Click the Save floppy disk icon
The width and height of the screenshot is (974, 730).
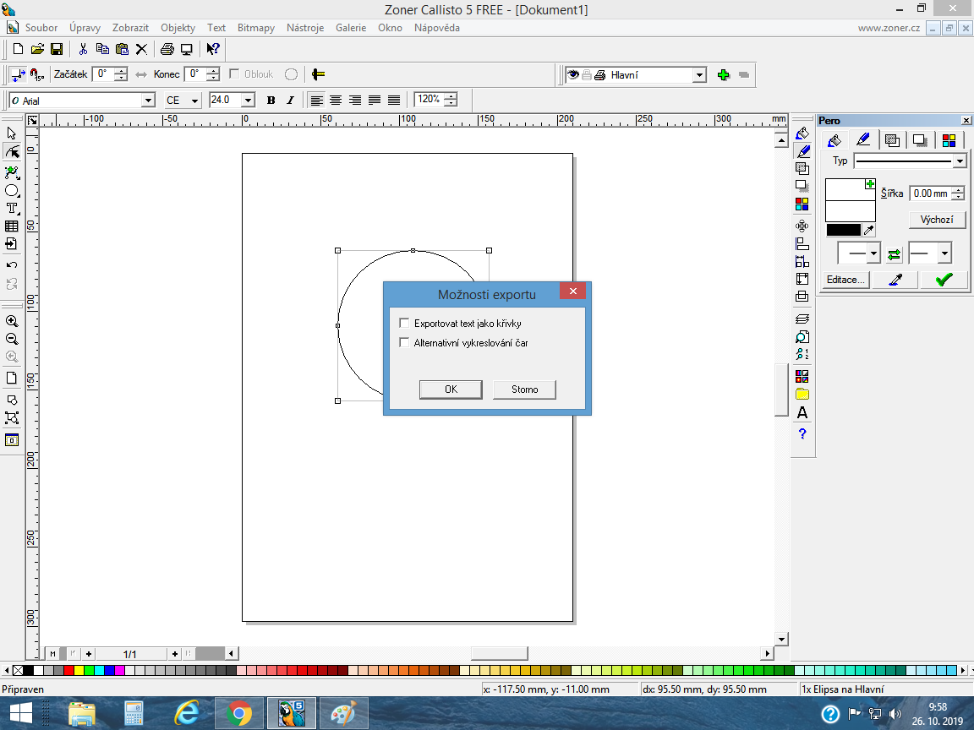coord(57,49)
